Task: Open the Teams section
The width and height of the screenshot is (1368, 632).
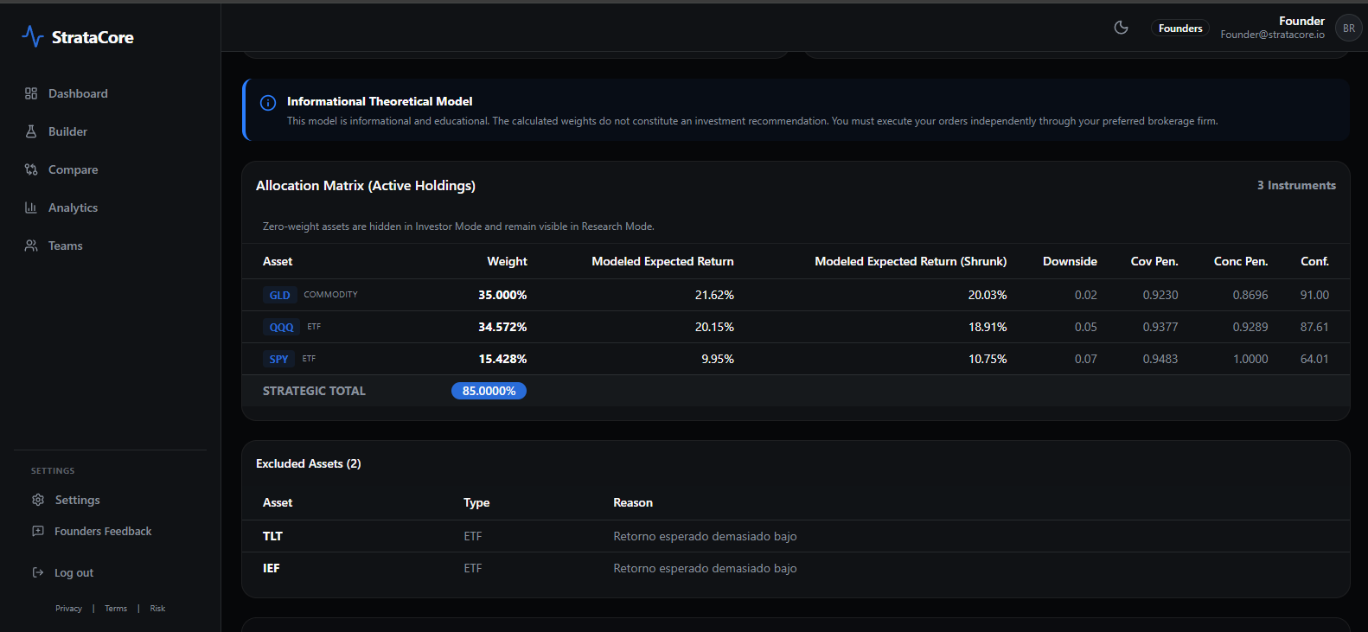Action: (x=66, y=246)
